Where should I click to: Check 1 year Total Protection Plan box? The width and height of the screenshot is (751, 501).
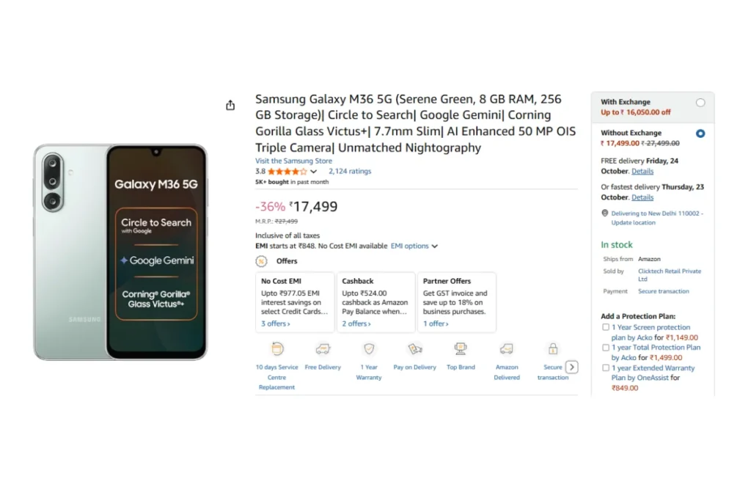click(x=605, y=348)
